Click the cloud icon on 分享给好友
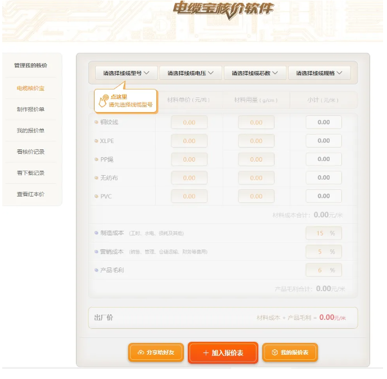The width and height of the screenshot is (387, 379). click(x=140, y=353)
